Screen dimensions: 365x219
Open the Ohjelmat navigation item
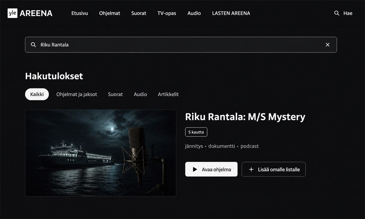click(x=109, y=13)
